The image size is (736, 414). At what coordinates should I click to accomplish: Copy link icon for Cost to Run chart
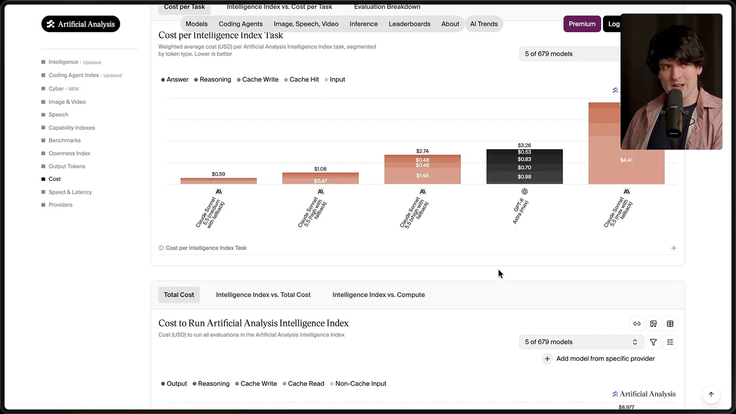tap(637, 324)
